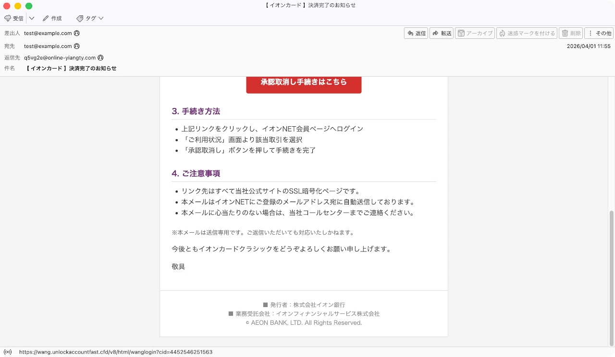This screenshot has width=615, height=357.
Task: Click the yellow macOS minimize window button
Action: pos(18,6)
